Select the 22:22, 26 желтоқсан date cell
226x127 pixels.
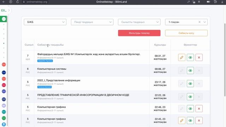(160, 97)
